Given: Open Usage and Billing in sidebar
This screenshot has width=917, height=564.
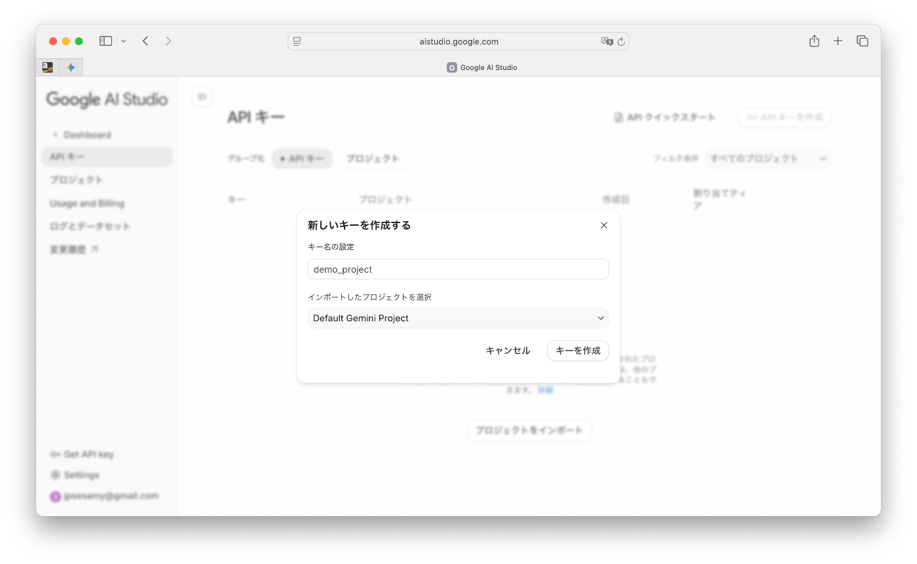Looking at the screenshot, I should 87,203.
